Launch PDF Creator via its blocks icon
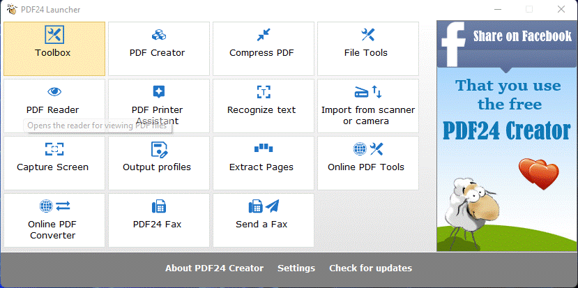Viewport: 578px width, 288px height. click(158, 35)
